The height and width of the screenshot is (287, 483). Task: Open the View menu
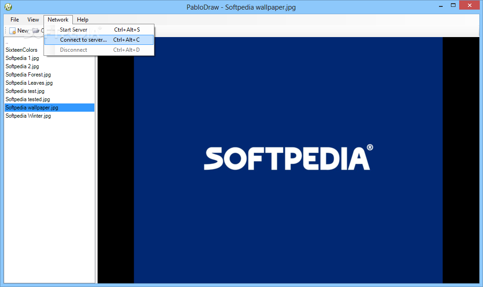pos(33,20)
